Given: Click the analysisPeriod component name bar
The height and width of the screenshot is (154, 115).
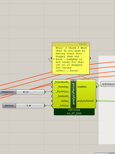Looking at the screenshot, I should pyautogui.click(x=73, y=94).
